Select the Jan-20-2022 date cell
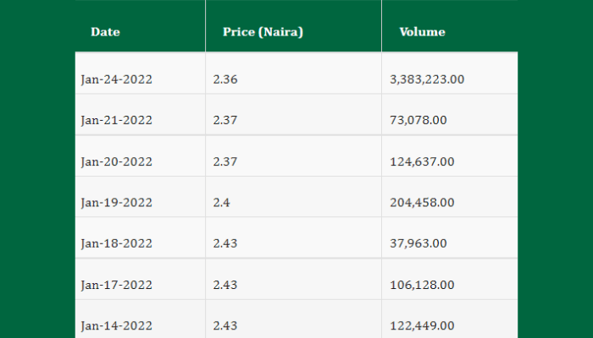 click(117, 161)
